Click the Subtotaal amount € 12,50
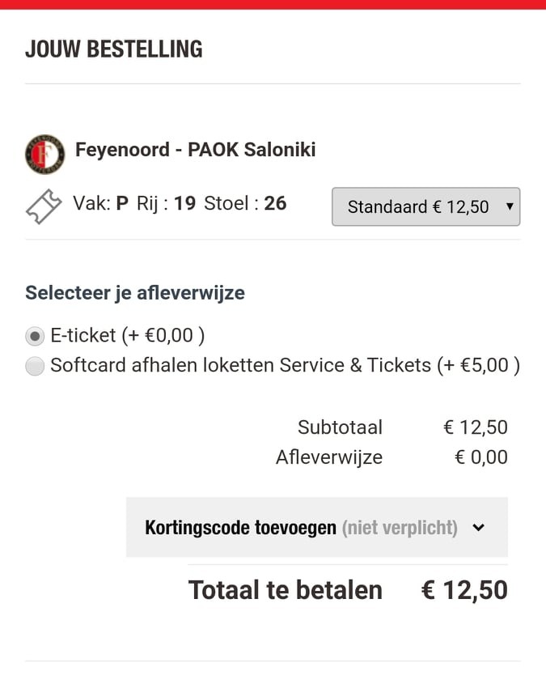Image resolution: width=546 pixels, height=684 pixels. coord(475,427)
